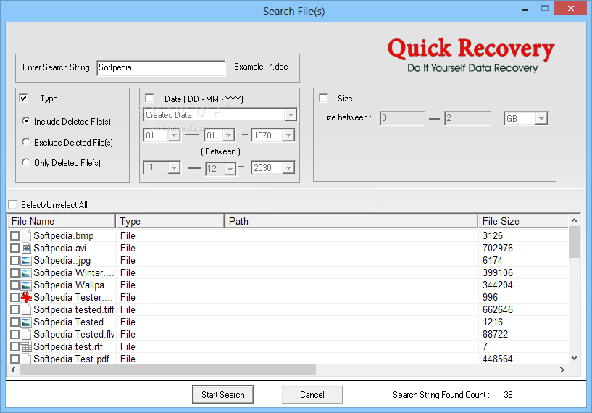Click the Softpedia test.rtf file name
Viewport: 592px width, 413px height.
point(68,346)
